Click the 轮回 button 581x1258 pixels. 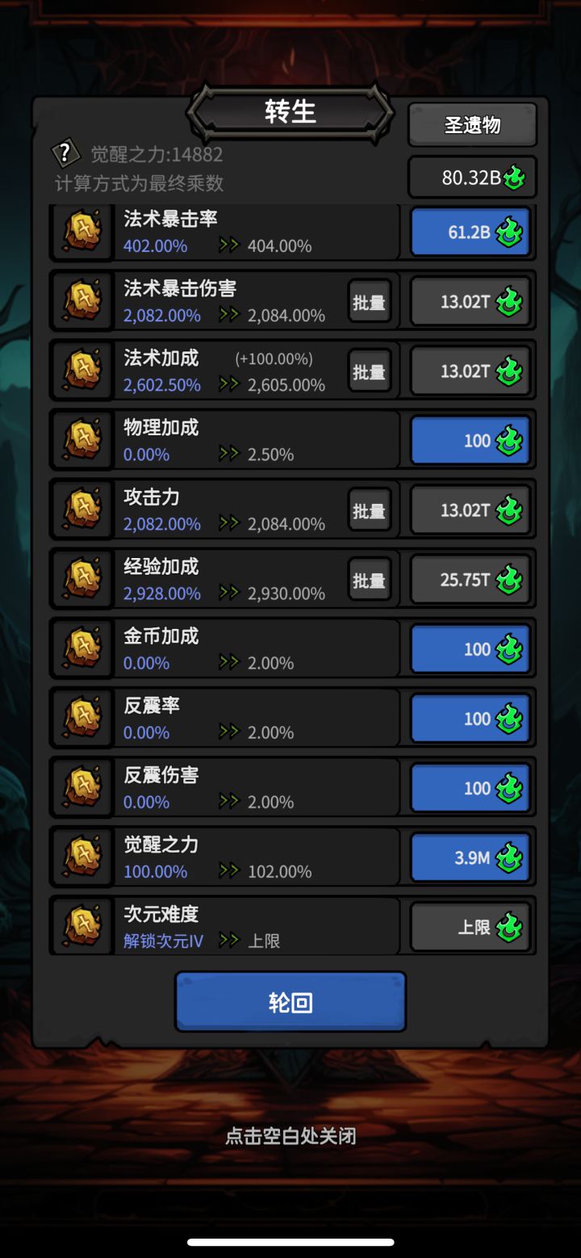pyautogui.click(x=290, y=1002)
